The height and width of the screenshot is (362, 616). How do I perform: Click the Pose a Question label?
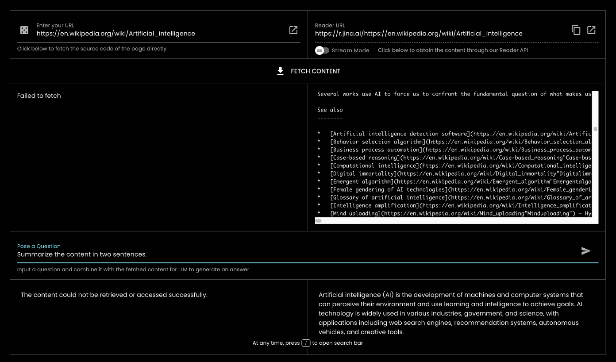pos(38,246)
